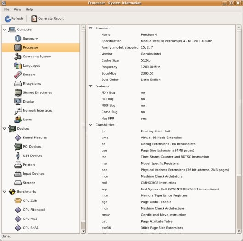This screenshot has width=243, height=241.
Task: Collapse the Devices tree section
Action: click(x=4, y=128)
